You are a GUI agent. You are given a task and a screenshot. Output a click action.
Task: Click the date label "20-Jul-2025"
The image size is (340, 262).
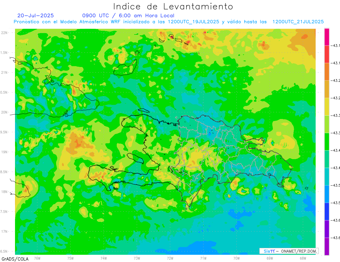point(35,16)
